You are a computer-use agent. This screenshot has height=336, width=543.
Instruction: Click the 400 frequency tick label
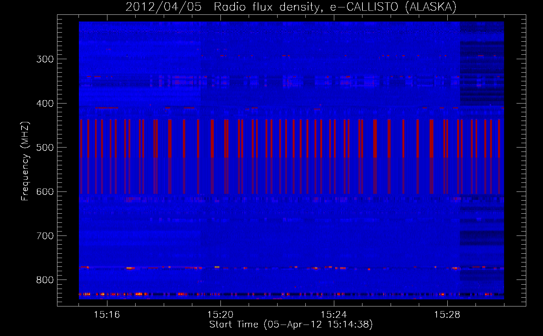pos(45,103)
